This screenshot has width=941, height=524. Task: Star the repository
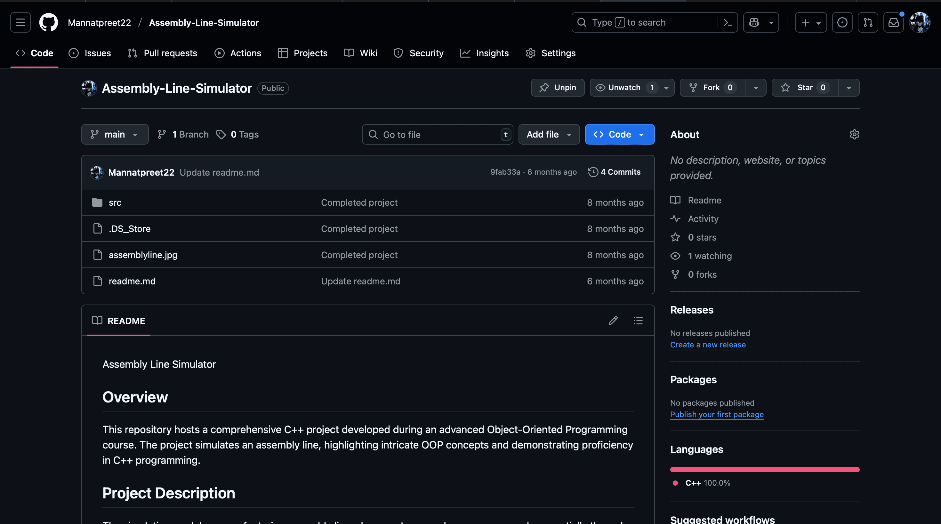[805, 88]
